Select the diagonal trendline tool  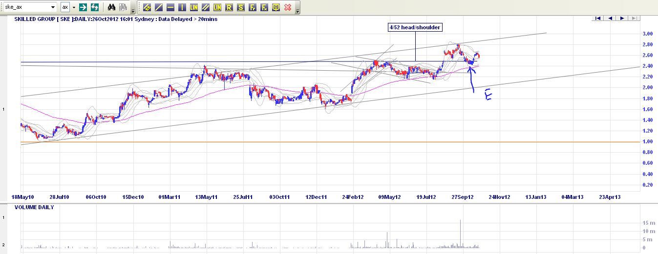pos(159,7)
